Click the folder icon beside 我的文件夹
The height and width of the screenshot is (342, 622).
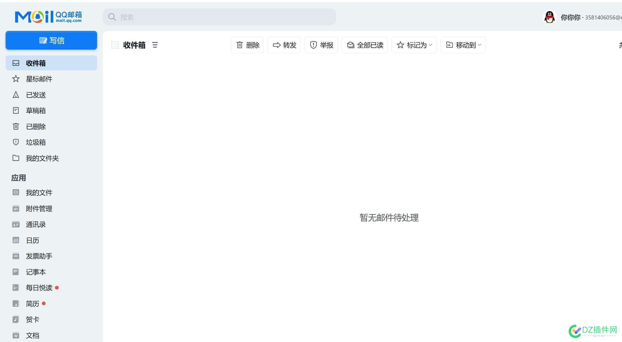(16, 158)
